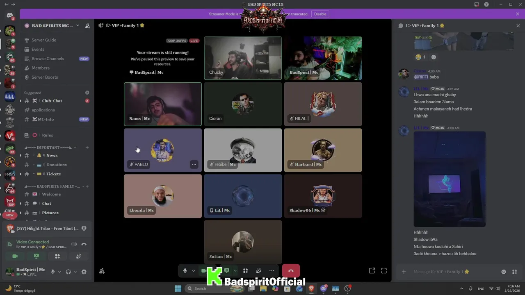Viewport: 525px width, 295px height.
Task: Mute microphone in call control bar
Action: pos(185,271)
